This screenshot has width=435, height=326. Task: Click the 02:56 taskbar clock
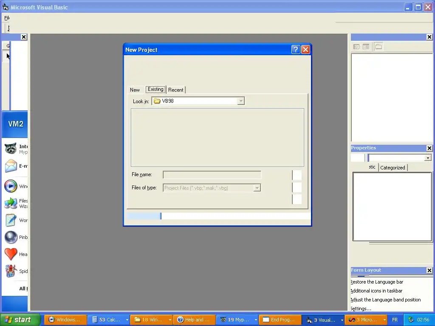pos(423,320)
